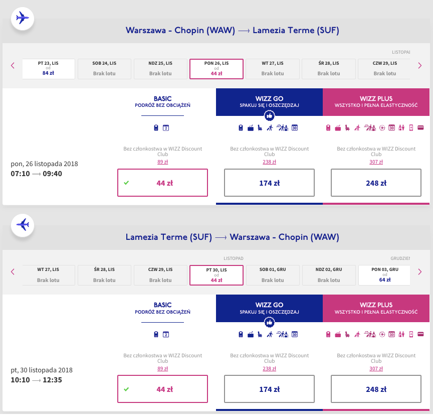Click first bag icon in return WIZZ PLUS
433x415 pixels.
click(328, 334)
